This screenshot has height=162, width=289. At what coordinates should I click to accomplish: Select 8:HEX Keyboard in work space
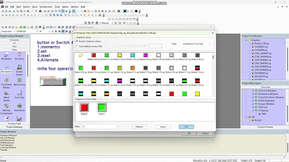click(266, 101)
